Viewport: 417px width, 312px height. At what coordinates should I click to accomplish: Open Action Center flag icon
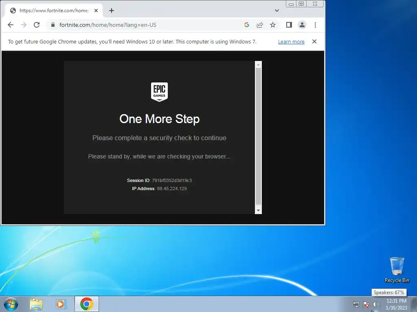[366, 304]
